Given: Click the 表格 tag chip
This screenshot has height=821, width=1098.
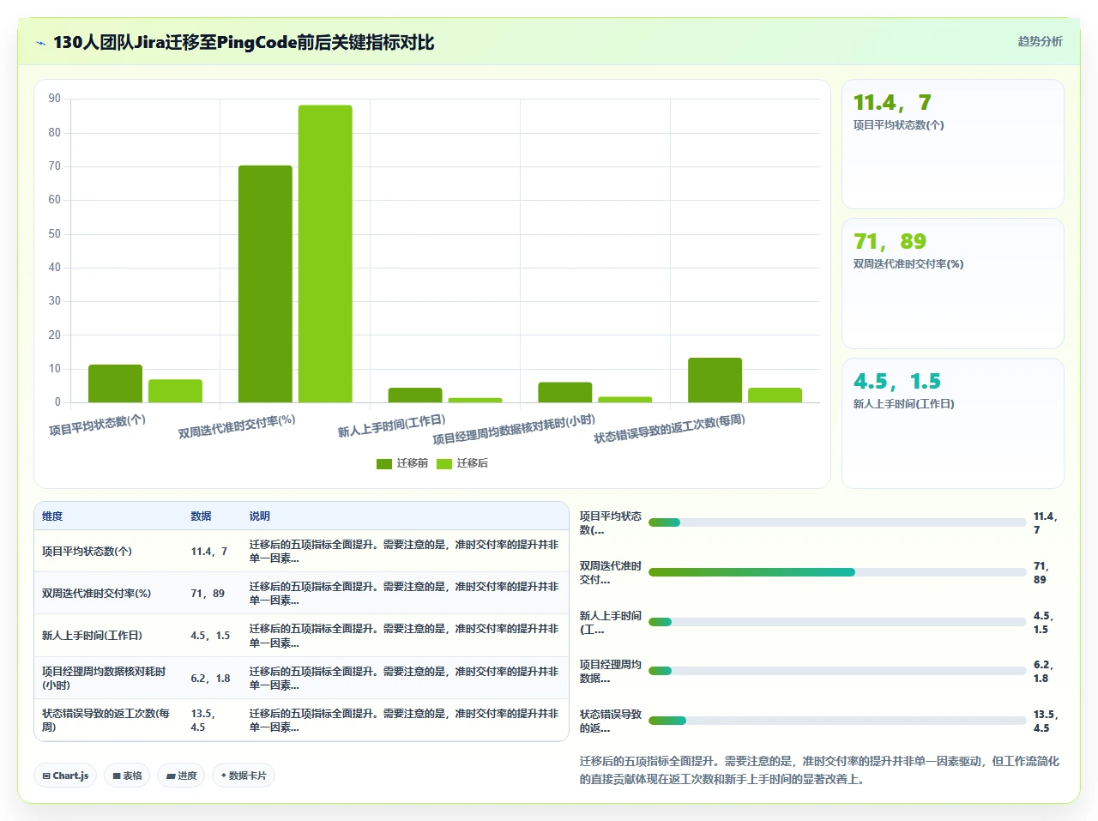Looking at the screenshot, I should click(127, 776).
